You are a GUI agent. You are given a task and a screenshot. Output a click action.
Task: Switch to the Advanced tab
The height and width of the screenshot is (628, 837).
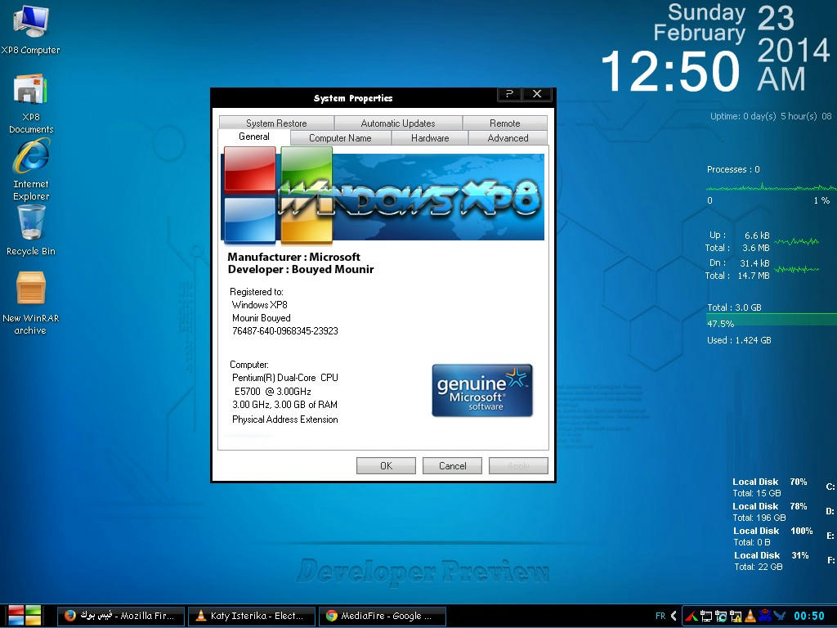coord(508,137)
